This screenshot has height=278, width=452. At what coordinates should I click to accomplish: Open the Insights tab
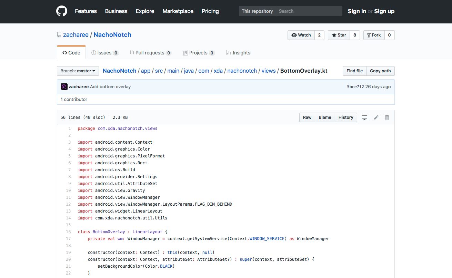238,53
